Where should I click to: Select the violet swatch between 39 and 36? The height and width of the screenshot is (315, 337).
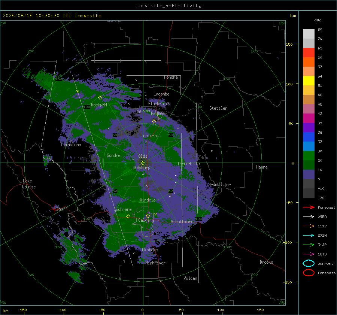pos(309,127)
